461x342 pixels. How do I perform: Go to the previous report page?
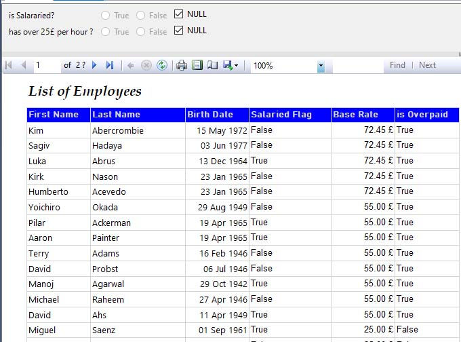point(24,65)
